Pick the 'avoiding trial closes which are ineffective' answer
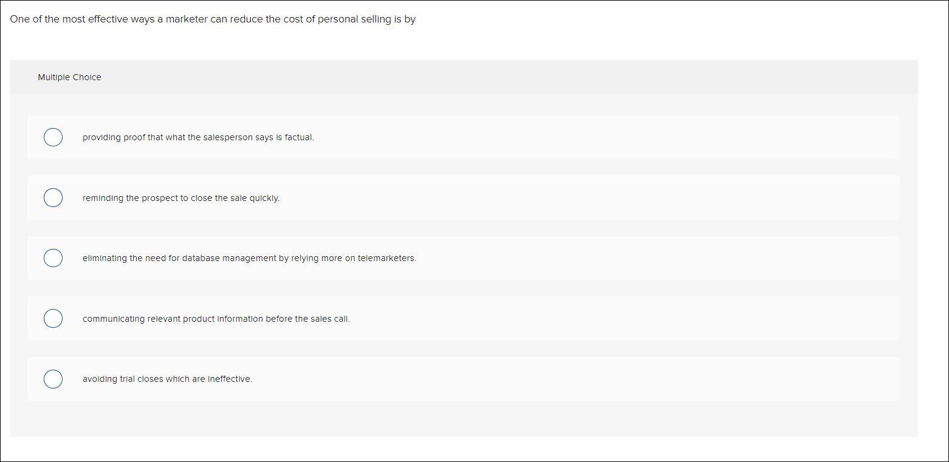Screen dimensions: 949x462 [53, 378]
